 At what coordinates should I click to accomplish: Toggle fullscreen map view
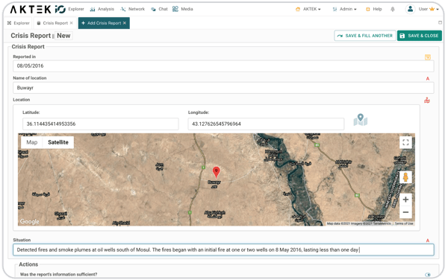(x=405, y=142)
